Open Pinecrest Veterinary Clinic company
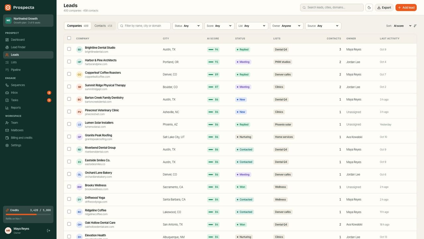The image size is (424, 239). (x=102, y=110)
